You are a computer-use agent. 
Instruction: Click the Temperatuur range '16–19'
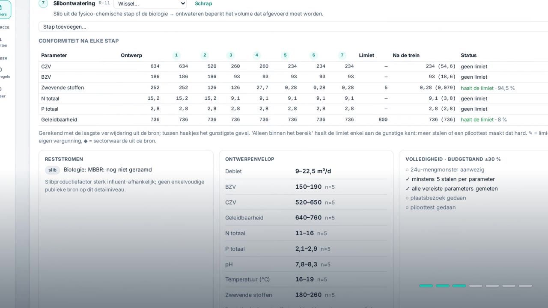[304, 279]
